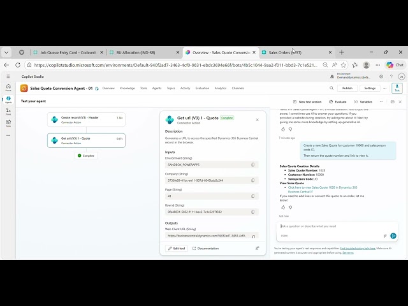Attach a file in chat input

385,236
